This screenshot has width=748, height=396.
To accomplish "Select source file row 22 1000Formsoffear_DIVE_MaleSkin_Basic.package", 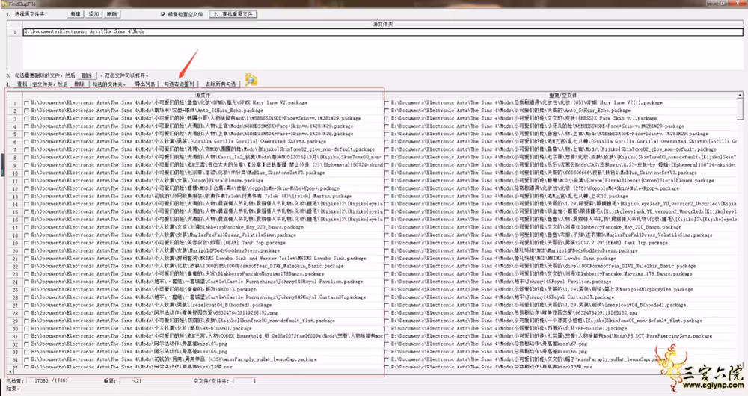I will [x=187, y=266].
